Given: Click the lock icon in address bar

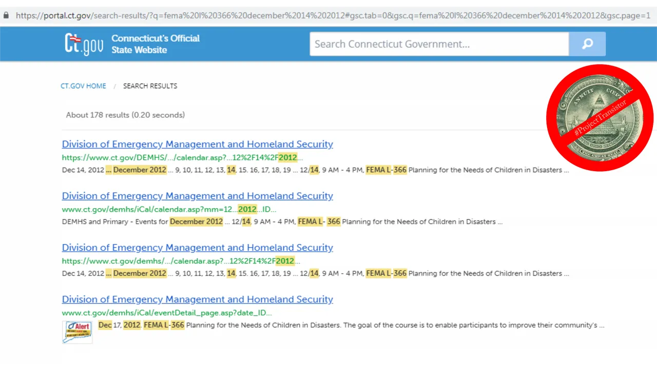Looking at the screenshot, I should click(x=6, y=15).
